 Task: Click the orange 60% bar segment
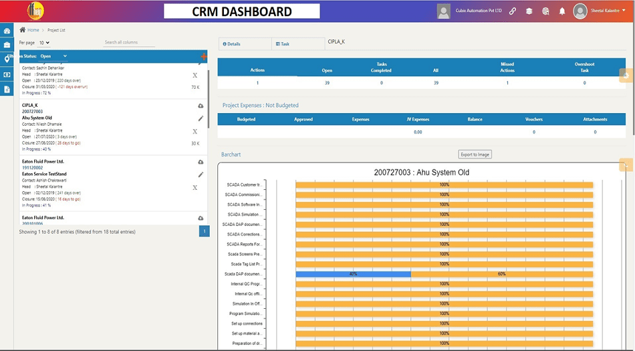click(502, 274)
